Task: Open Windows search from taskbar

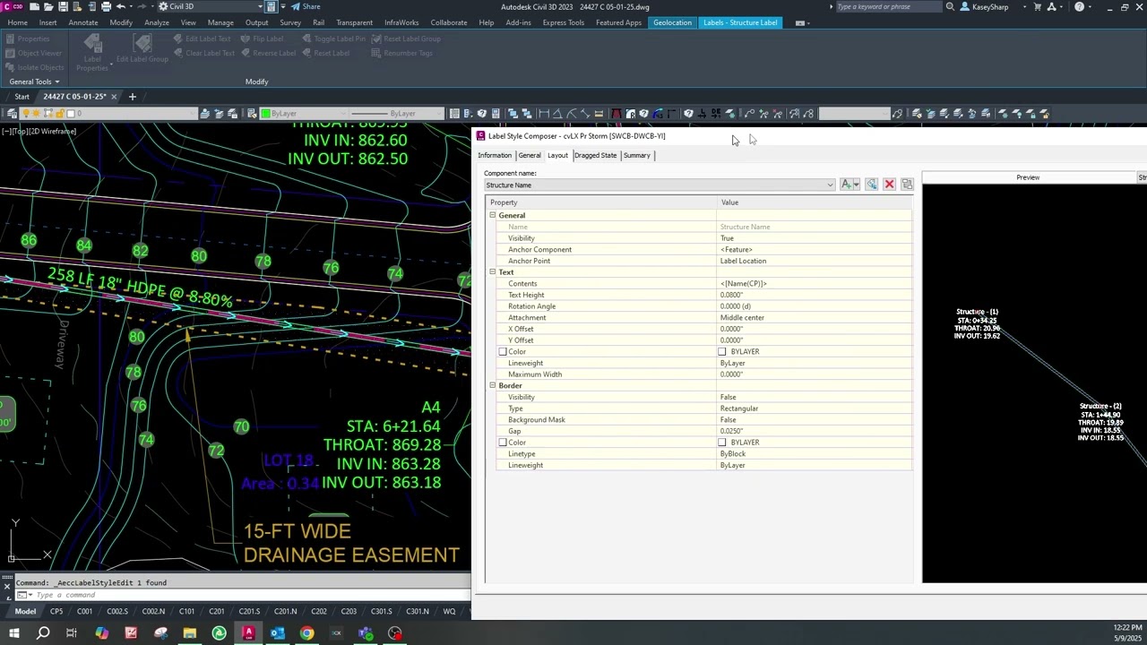Action: [43, 633]
